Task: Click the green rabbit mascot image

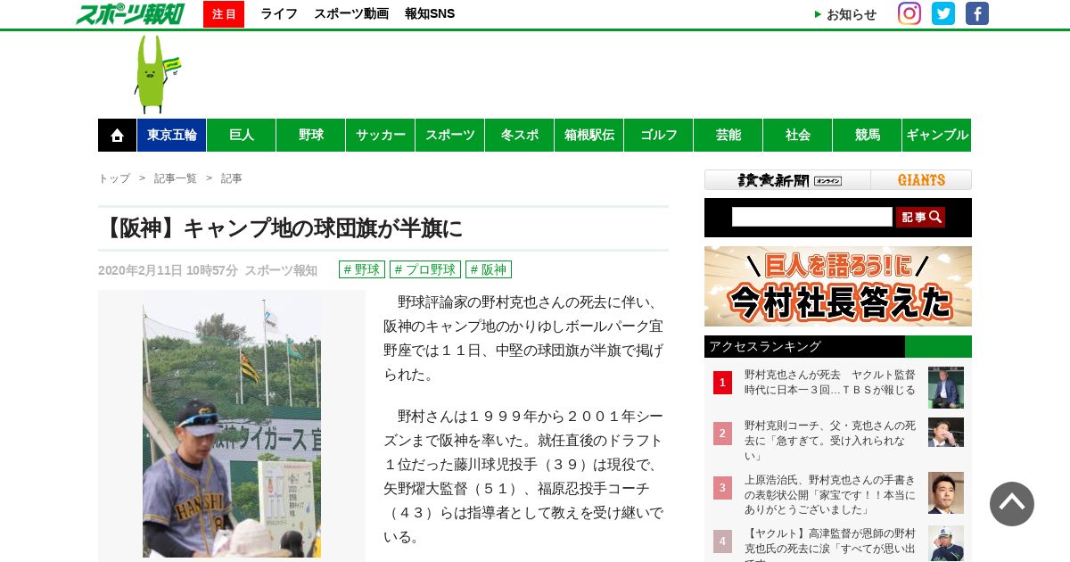Action: click(157, 74)
